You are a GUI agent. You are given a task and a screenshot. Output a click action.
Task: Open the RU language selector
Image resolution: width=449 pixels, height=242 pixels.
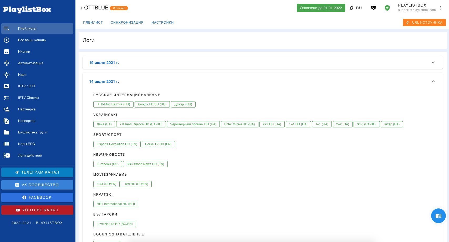click(356, 8)
